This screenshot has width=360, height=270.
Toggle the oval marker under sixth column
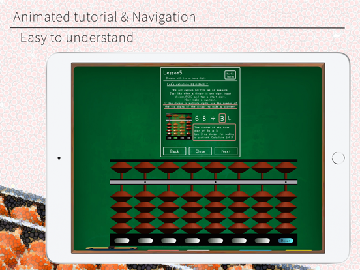tap(239, 241)
